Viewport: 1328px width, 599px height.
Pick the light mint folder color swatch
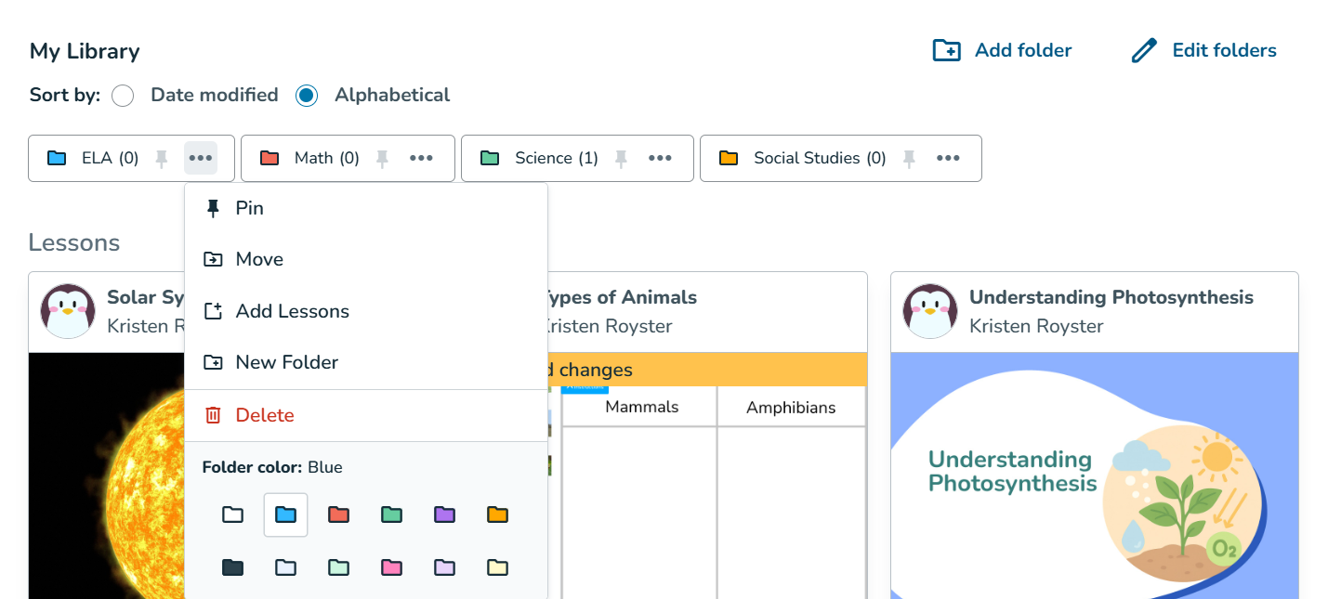338,567
